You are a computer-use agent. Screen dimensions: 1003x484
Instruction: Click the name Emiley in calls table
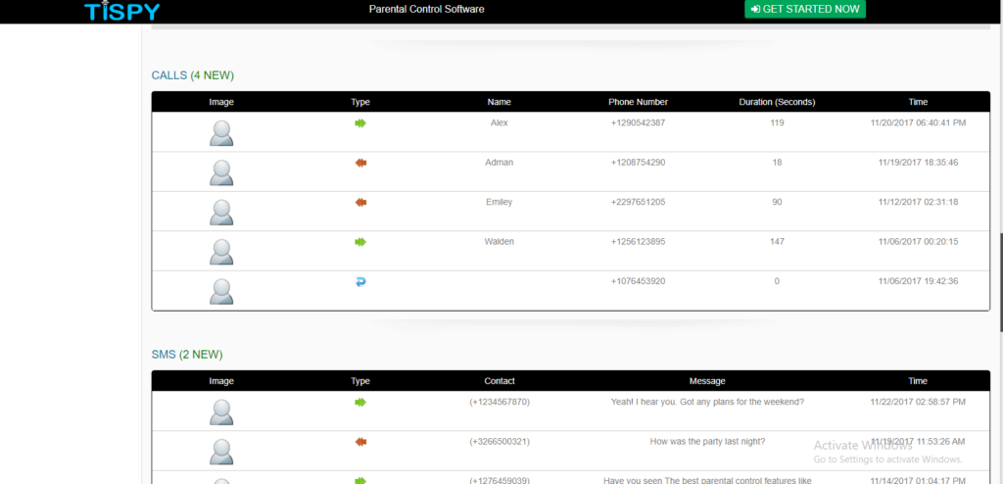coord(499,202)
